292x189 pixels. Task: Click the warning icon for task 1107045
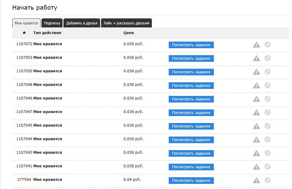pos(257,126)
